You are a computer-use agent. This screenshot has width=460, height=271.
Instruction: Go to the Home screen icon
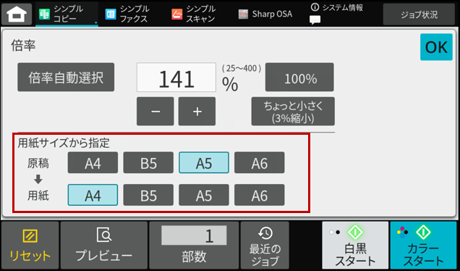coord(17,14)
